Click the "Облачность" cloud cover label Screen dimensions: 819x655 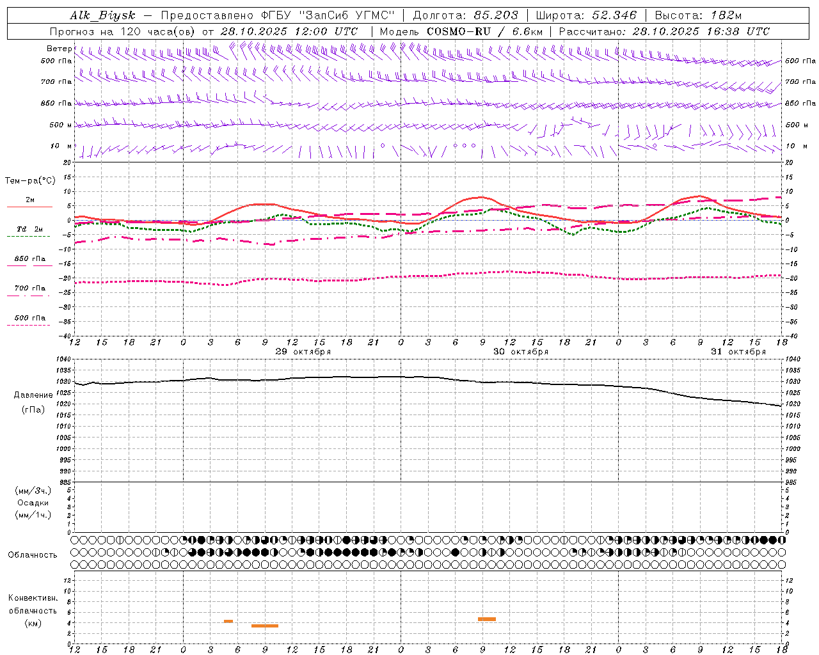tap(33, 555)
